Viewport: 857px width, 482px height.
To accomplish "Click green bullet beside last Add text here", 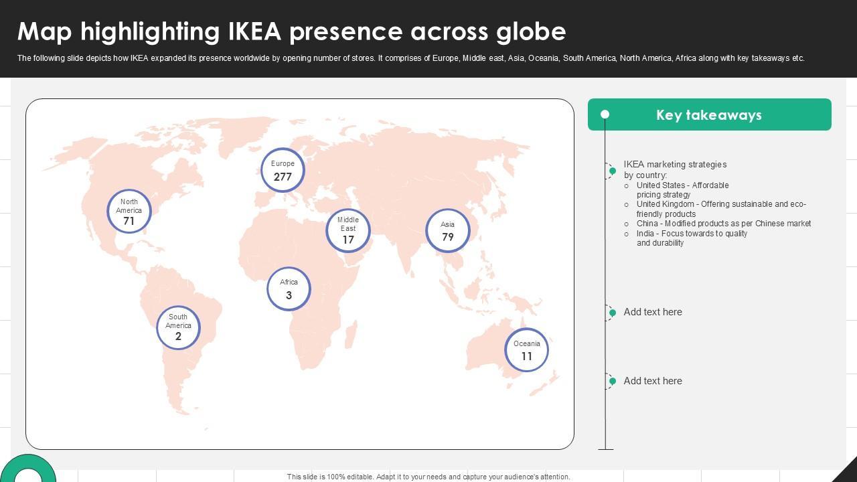I will coord(612,382).
